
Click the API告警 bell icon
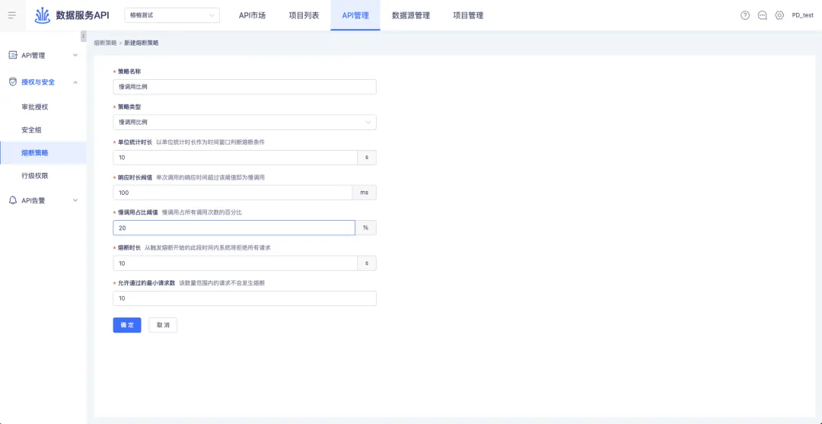(13, 200)
